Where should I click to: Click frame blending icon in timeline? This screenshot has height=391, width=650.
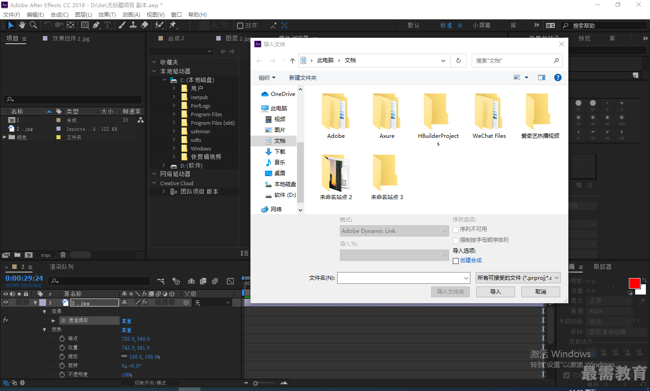(203, 281)
